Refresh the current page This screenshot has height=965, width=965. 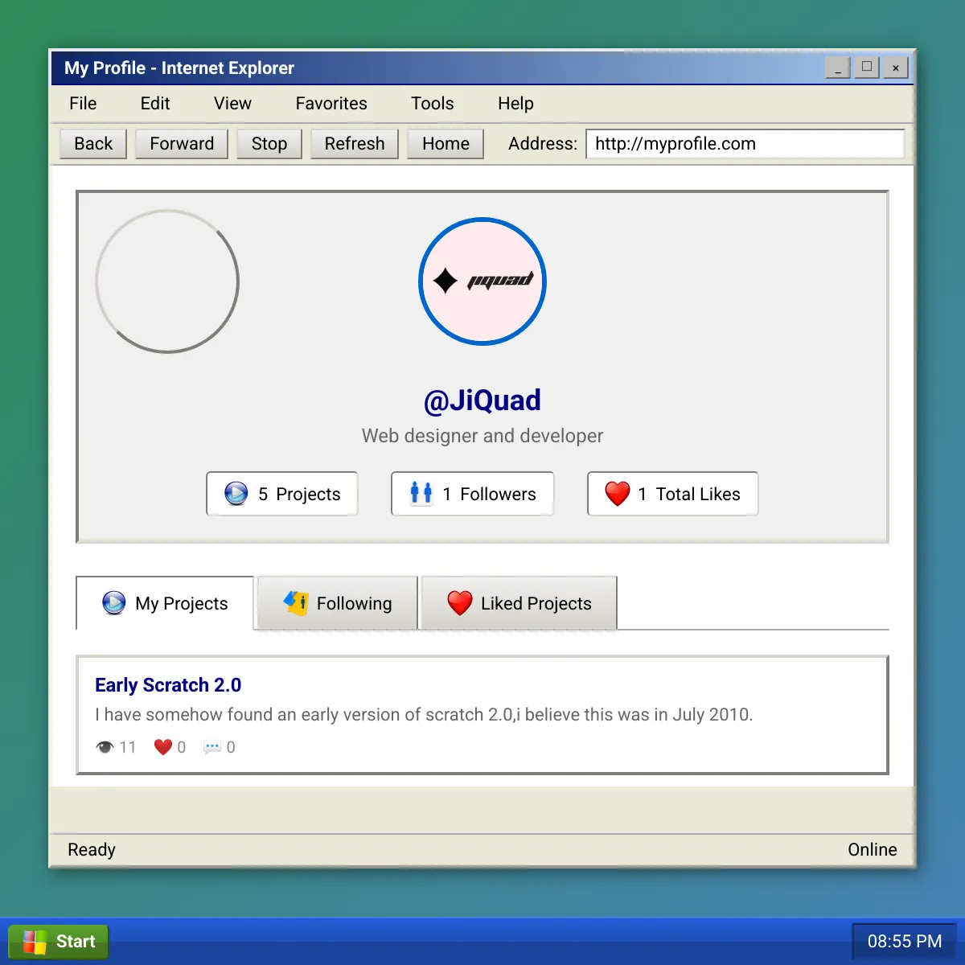[x=355, y=144]
